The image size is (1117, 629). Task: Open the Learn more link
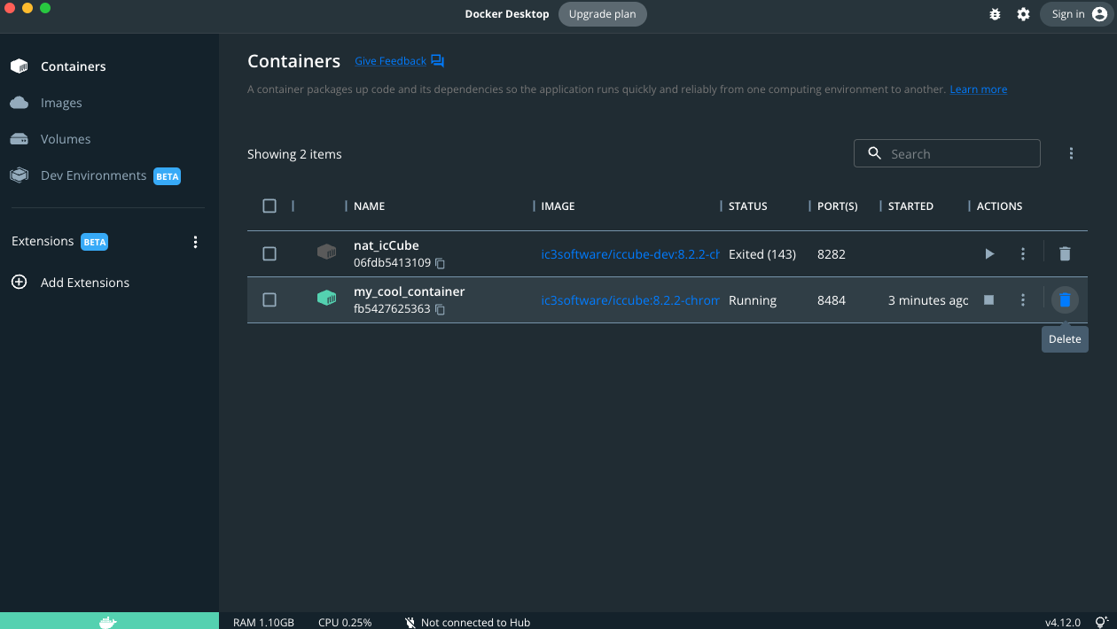click(x=979, y=89)
